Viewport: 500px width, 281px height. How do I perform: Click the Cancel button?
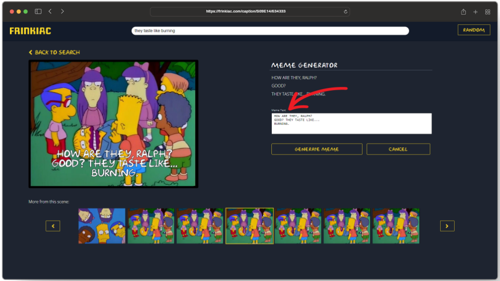coord(398,149)
